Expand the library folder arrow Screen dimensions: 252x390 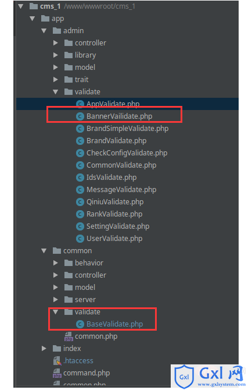click(56, 55)
